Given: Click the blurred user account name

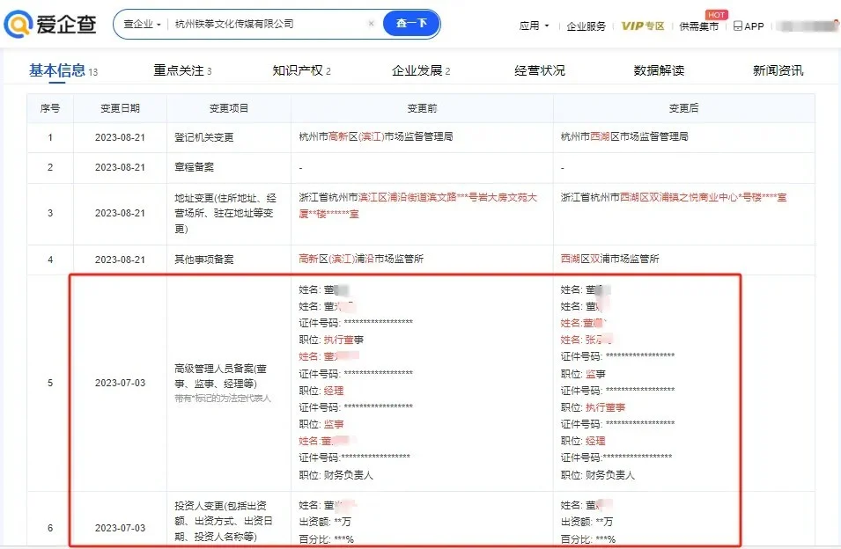Looking at the screenshot, I should pos(807,26).
